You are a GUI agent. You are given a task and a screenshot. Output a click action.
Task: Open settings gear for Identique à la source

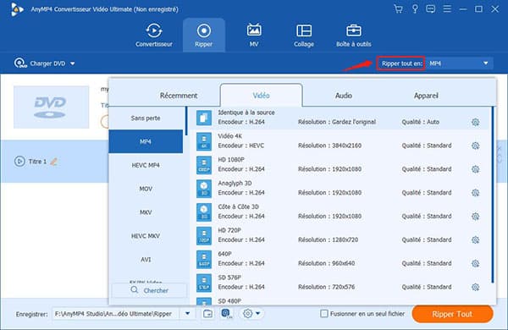pos(475,122)
